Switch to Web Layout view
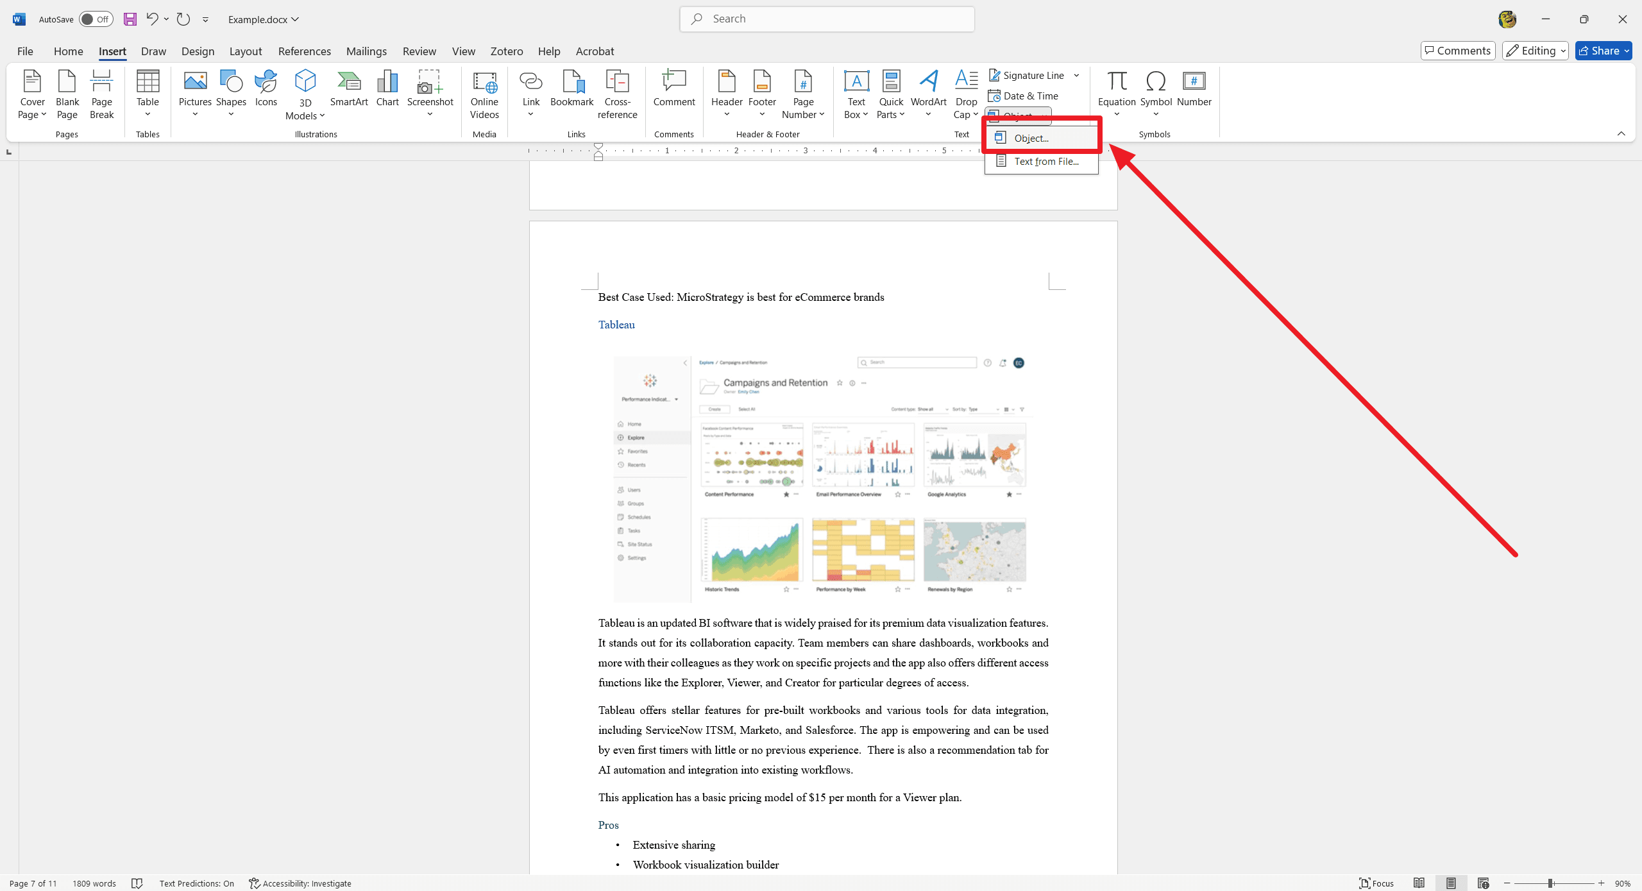 pos(1483,883)
